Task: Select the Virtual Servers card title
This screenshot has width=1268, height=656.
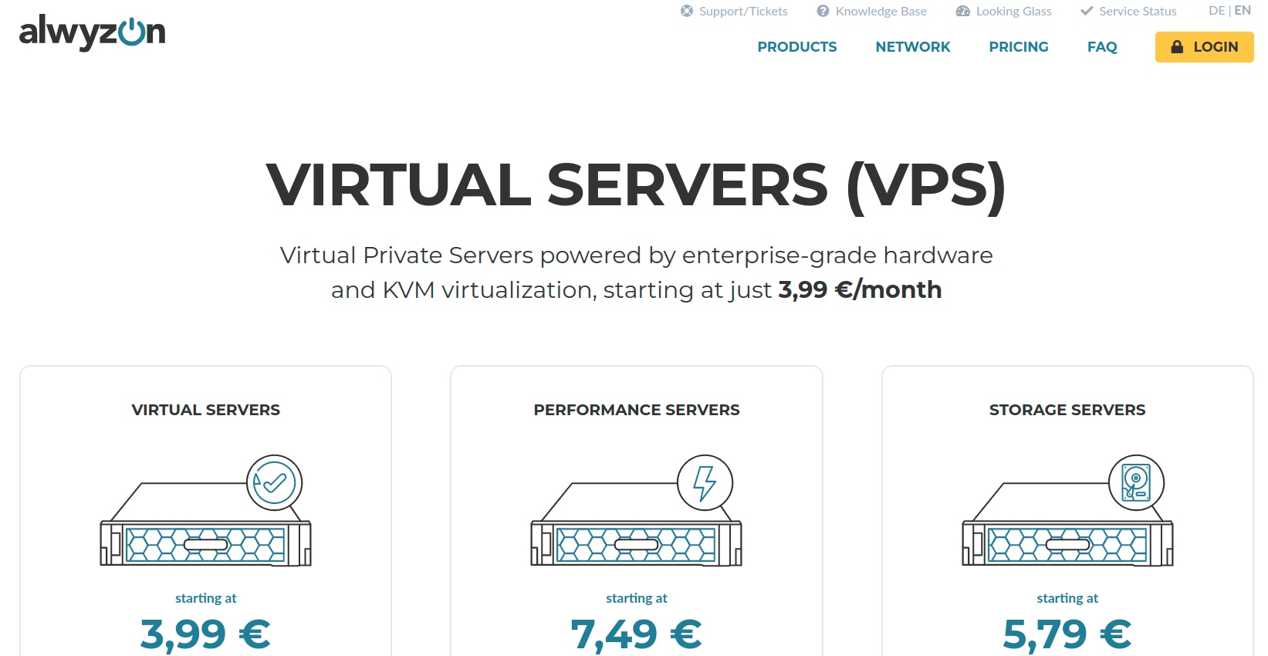Action: (206, 410)
